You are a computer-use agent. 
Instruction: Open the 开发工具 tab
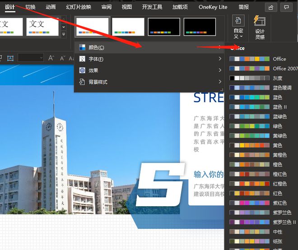(x=152, y=7)
